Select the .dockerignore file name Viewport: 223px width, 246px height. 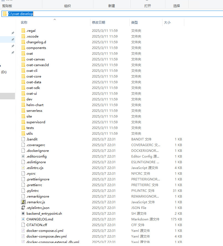coord(38,150)
